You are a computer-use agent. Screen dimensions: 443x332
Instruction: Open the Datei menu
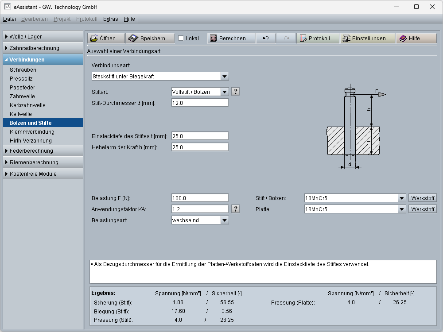pyautogui.click(x=9, y=19)
